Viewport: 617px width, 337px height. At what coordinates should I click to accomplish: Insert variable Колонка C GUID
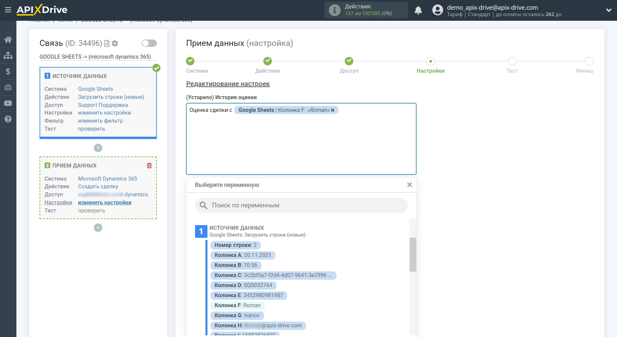tap(273, 275)
